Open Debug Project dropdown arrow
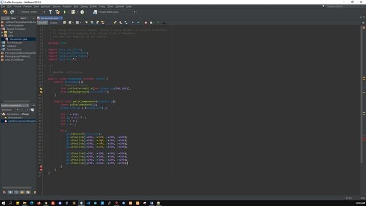The height and width of the screenshot is (206, 366). (77, 12)
